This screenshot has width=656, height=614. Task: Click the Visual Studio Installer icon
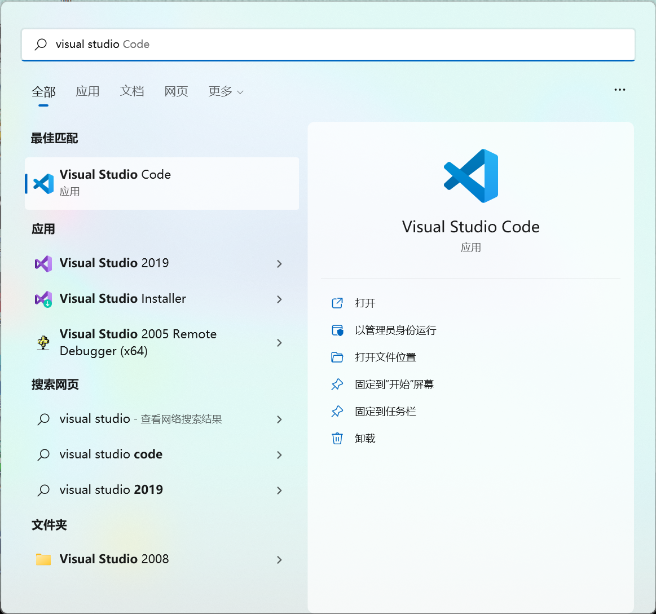(x=43, y=299)
